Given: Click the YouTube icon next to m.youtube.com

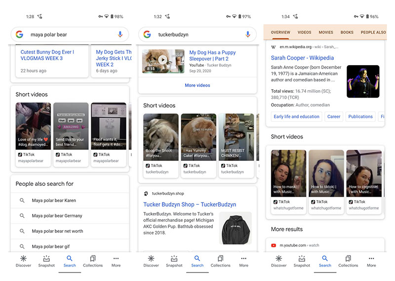Looking at the screenshot, I should pos(274,246).
